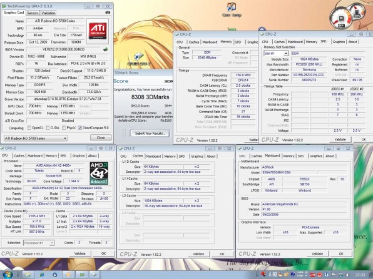Screen dimensions: 373x279
Task: Open the Caches tab in the CPU tab window
Action: (x=19, y=155)
